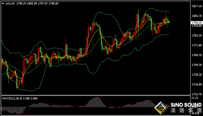This screenshot has height=116, width=203.
Task: Click the 1760.70 price axis label
Action: tap(197, 55)
